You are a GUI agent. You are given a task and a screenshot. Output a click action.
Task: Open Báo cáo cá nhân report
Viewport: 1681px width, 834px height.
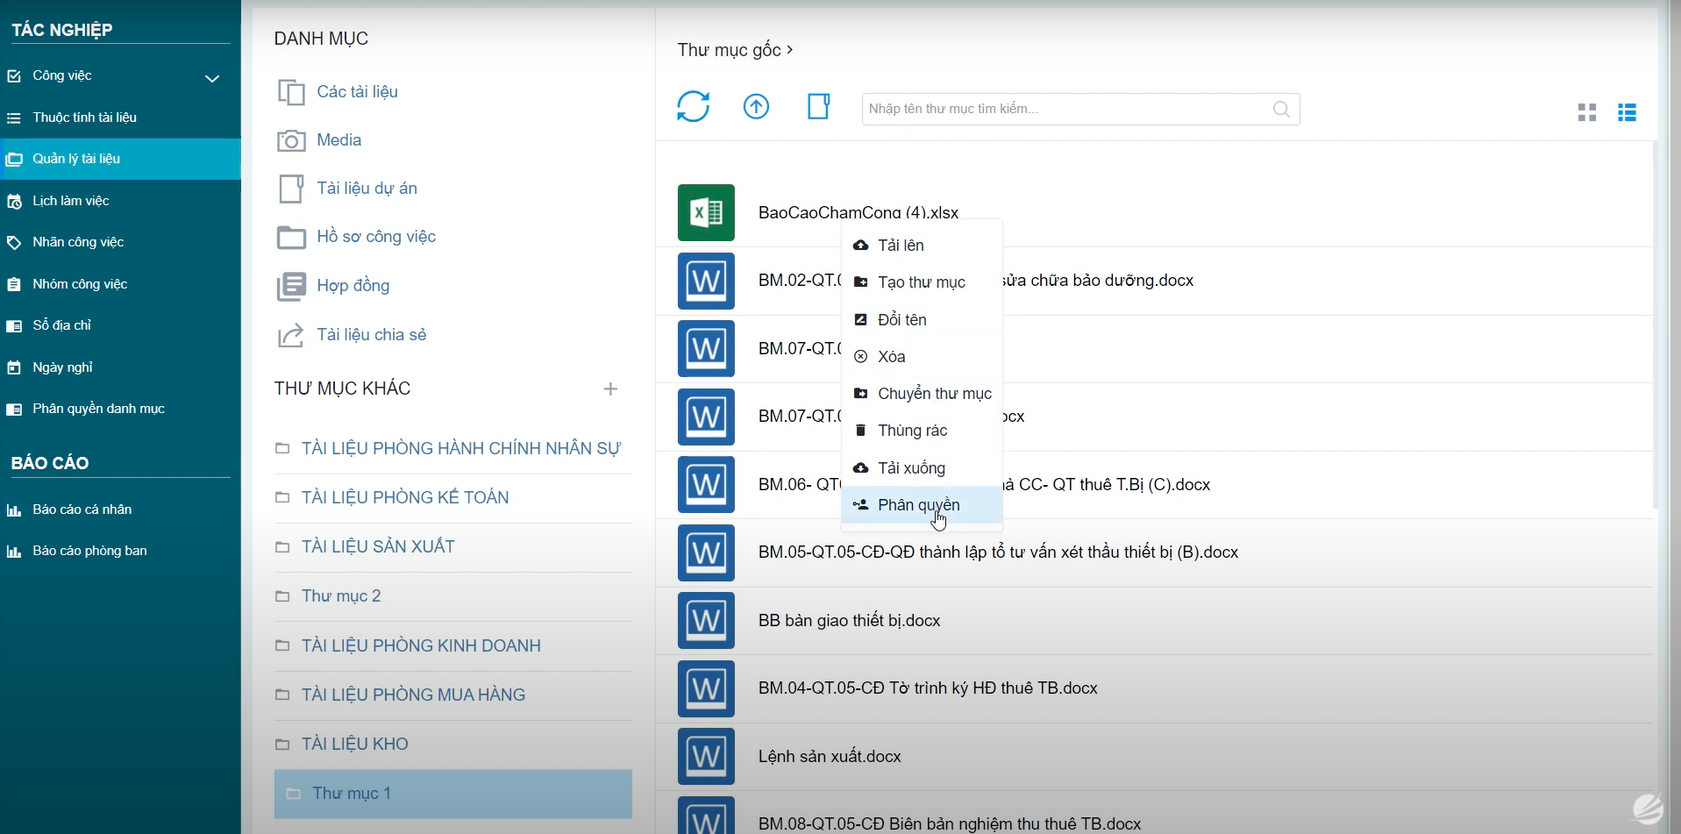tap(82, 510)
